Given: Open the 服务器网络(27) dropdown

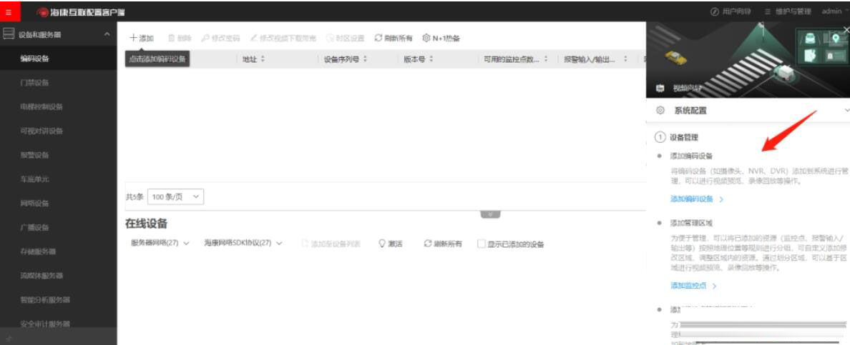Looking at the screenshot, I should pos(160,243).
